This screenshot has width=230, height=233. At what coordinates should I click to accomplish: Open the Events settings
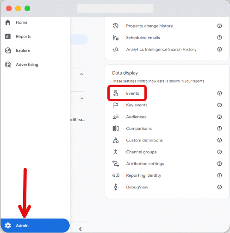click(x=132, y=93)
